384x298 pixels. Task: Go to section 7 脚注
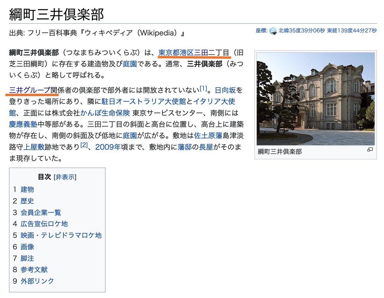[x=27, y=258]
